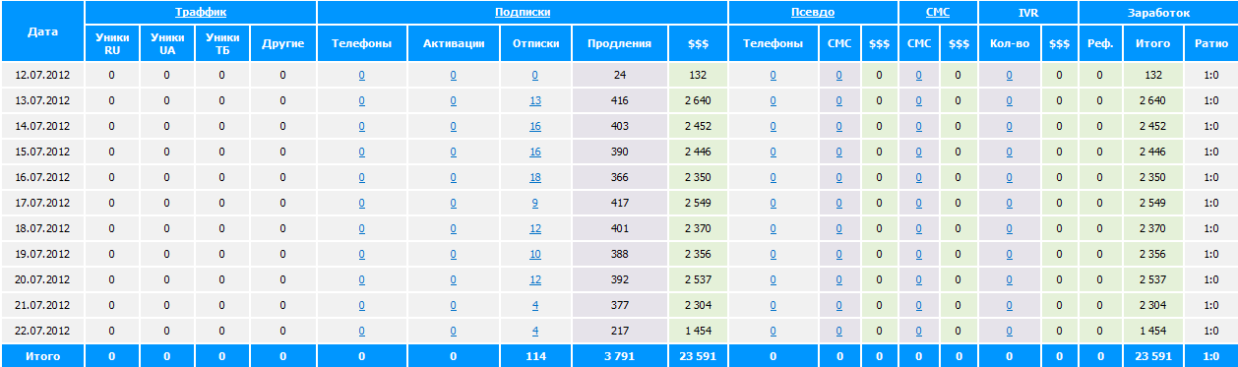Open the Подписки header link
Screen dimensions: 1238x367
coord(523,13)
